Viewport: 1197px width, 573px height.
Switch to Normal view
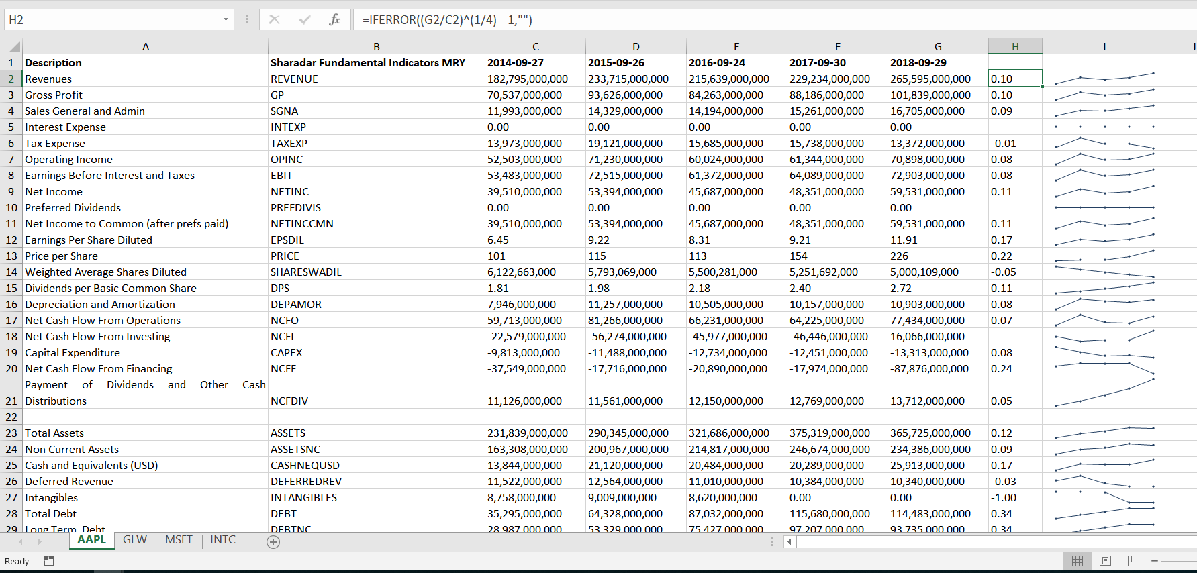1078,561
